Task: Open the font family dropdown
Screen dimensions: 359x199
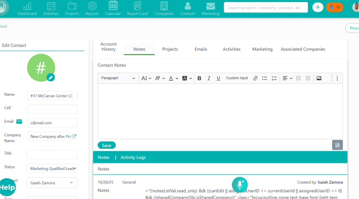Action: coord(160,78)
